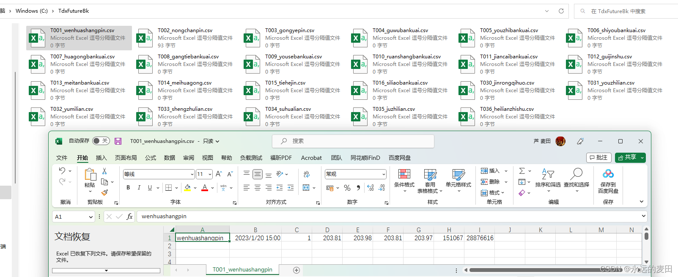Click the Format Painter brush icon
The width and height of the screenshot is (678, 277).
[x=104, y=192]
